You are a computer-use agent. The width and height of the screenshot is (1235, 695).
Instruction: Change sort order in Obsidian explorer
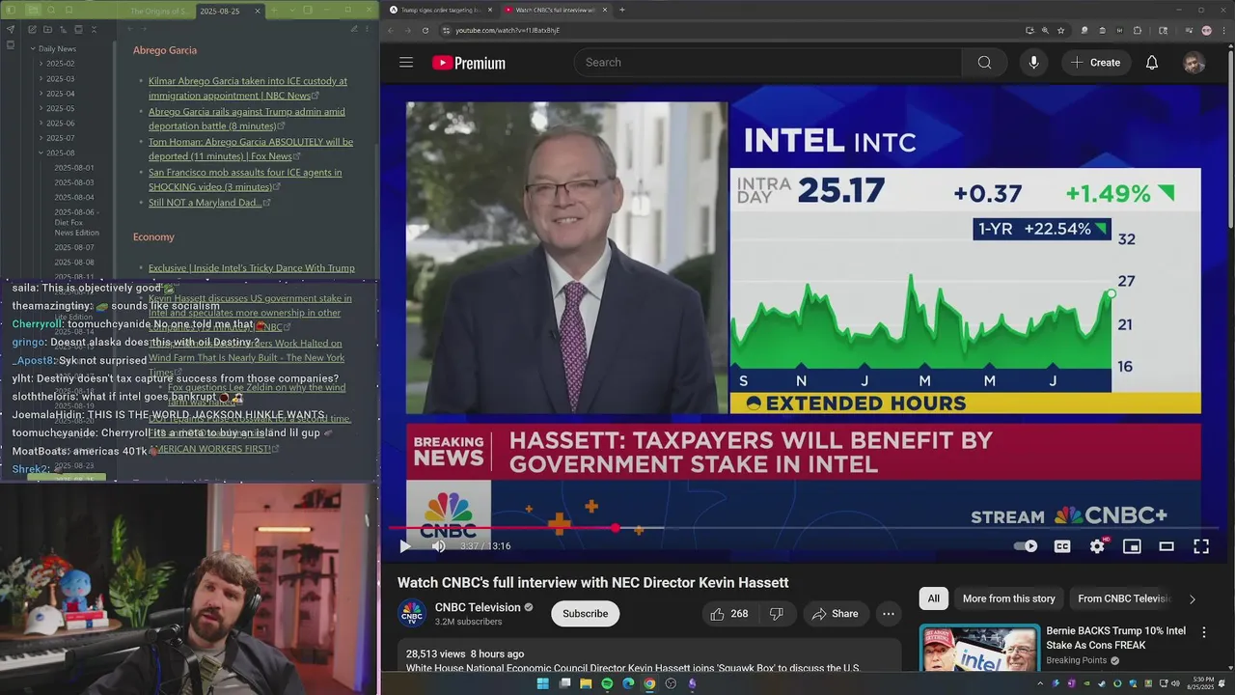63,30
